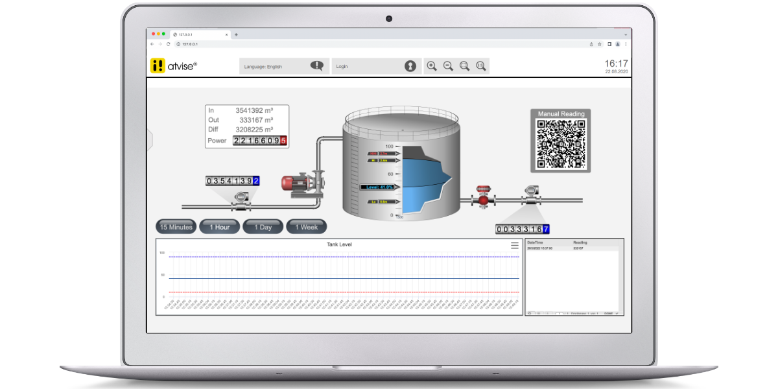Select the 1 Day trend range
The image size is (778, 389).
263,226
